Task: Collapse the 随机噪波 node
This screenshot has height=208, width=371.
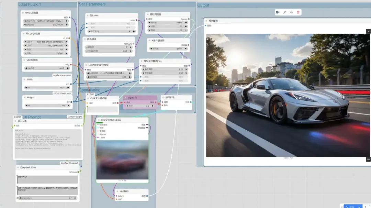Action: point(85,39)
